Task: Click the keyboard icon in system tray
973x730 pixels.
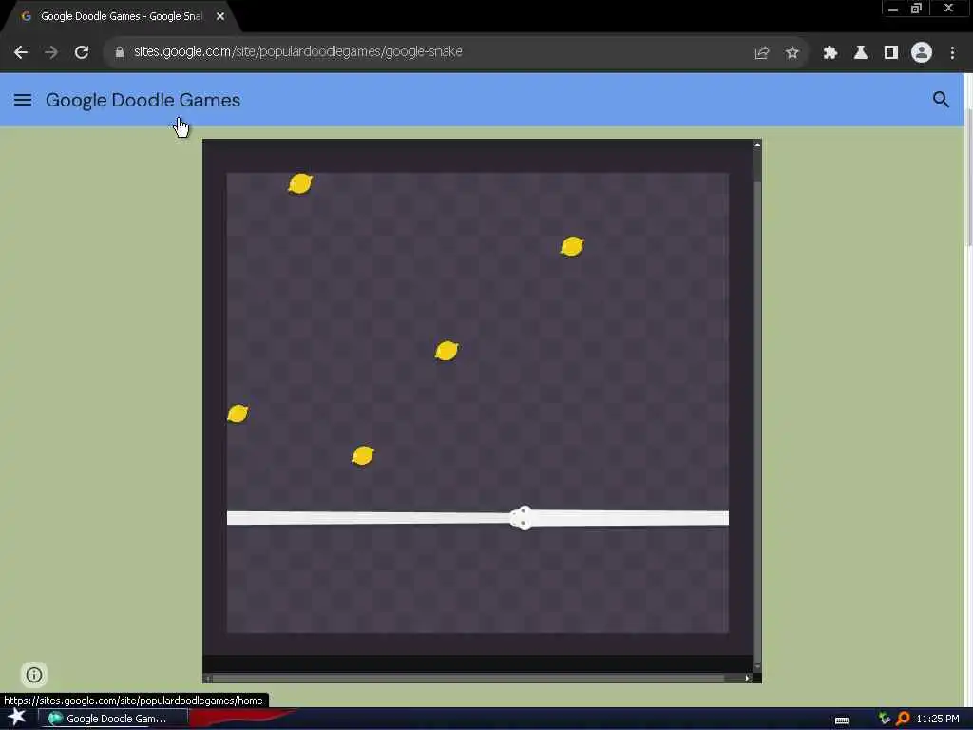Action: click(842, 720)
